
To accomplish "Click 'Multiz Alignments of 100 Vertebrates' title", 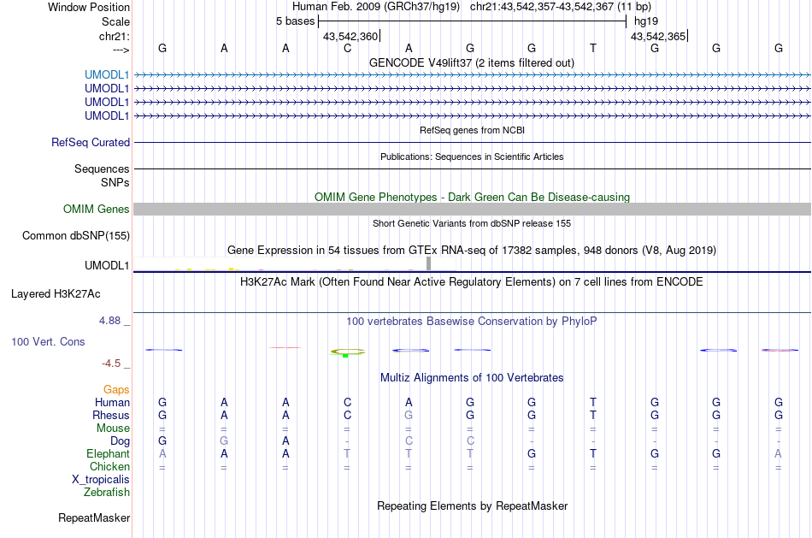I will point(472,378).
